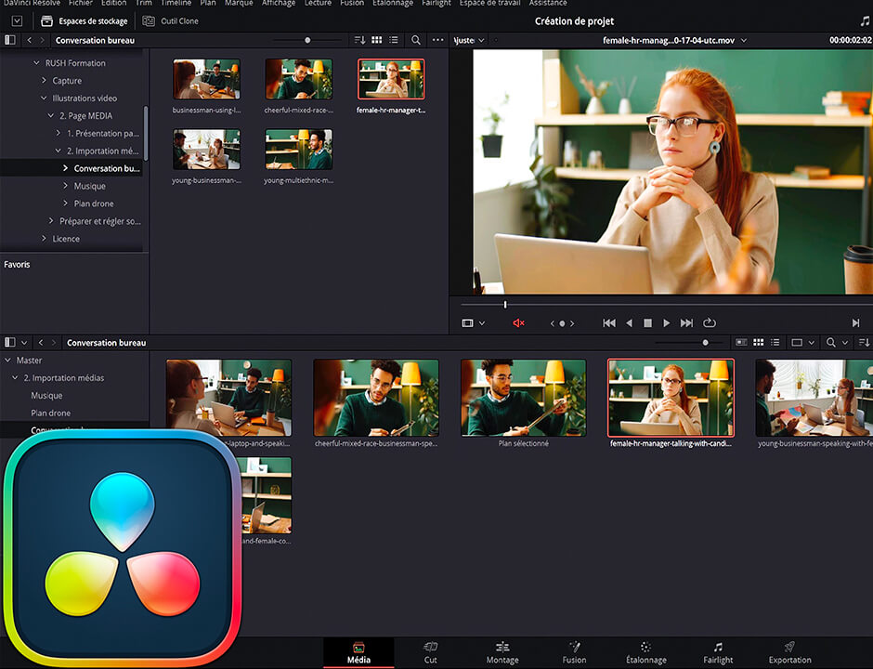Jump to the first frame of the clip
The image size is (873, 669).
point(609,323)
